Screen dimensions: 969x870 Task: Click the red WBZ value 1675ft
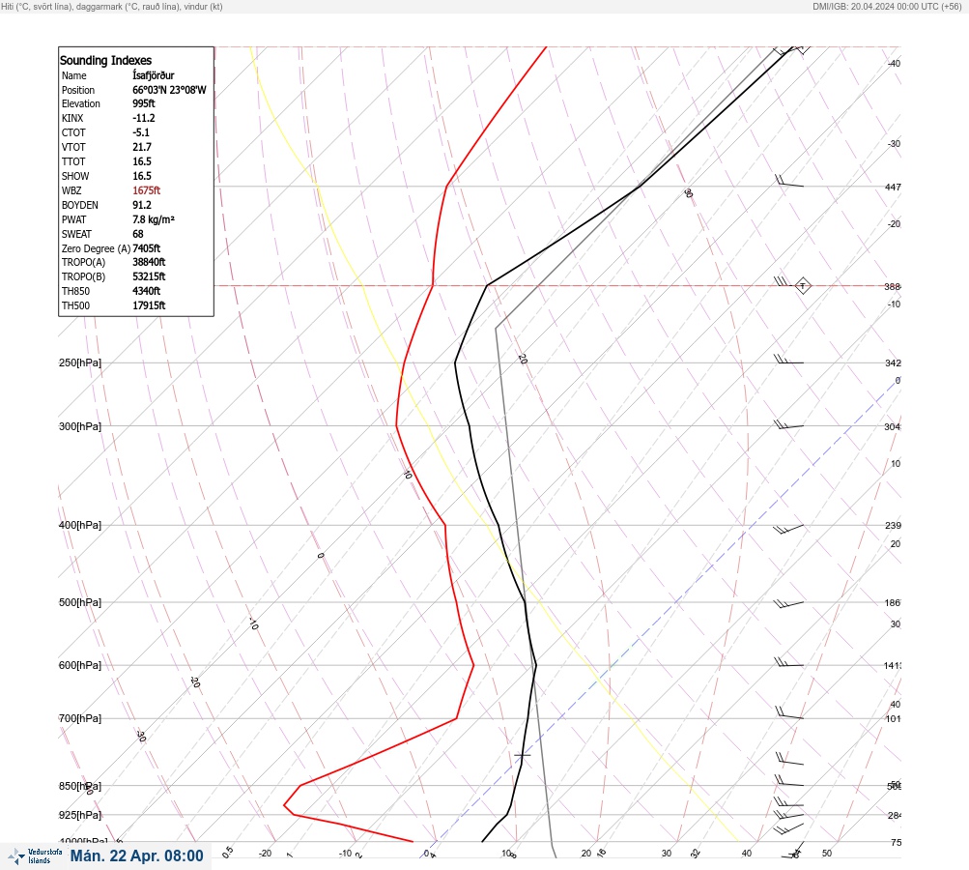click(146, 190)
